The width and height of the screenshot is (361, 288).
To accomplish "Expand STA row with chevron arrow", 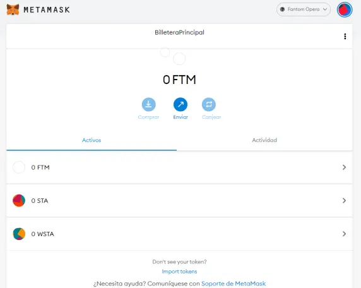I will coord(344,200).
